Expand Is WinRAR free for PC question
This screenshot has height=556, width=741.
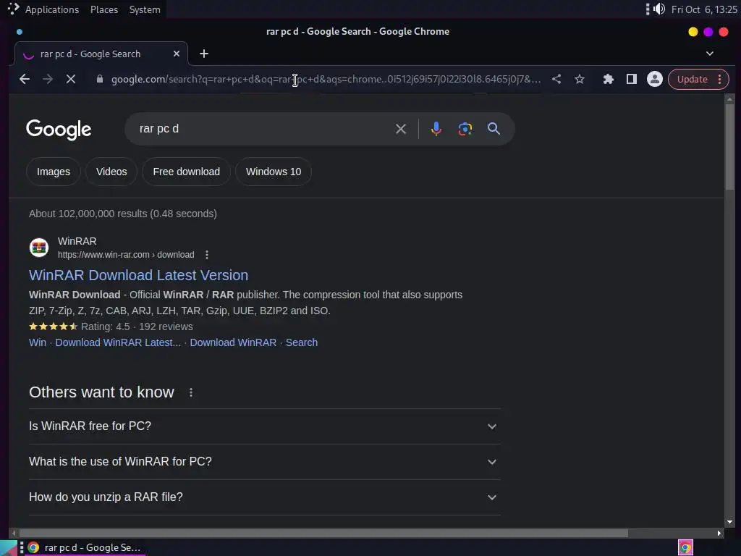point(265,426)
